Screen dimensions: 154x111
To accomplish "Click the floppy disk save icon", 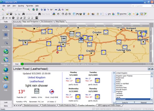I will point(11,14).
